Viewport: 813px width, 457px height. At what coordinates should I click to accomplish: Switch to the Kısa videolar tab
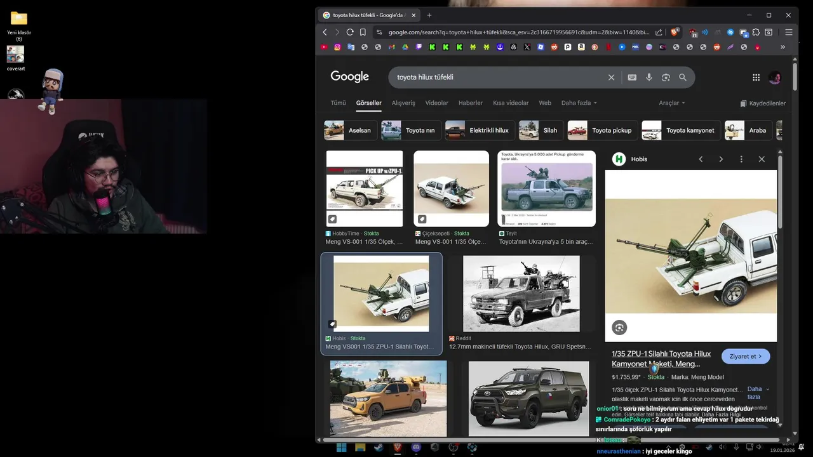click(511, 103)
